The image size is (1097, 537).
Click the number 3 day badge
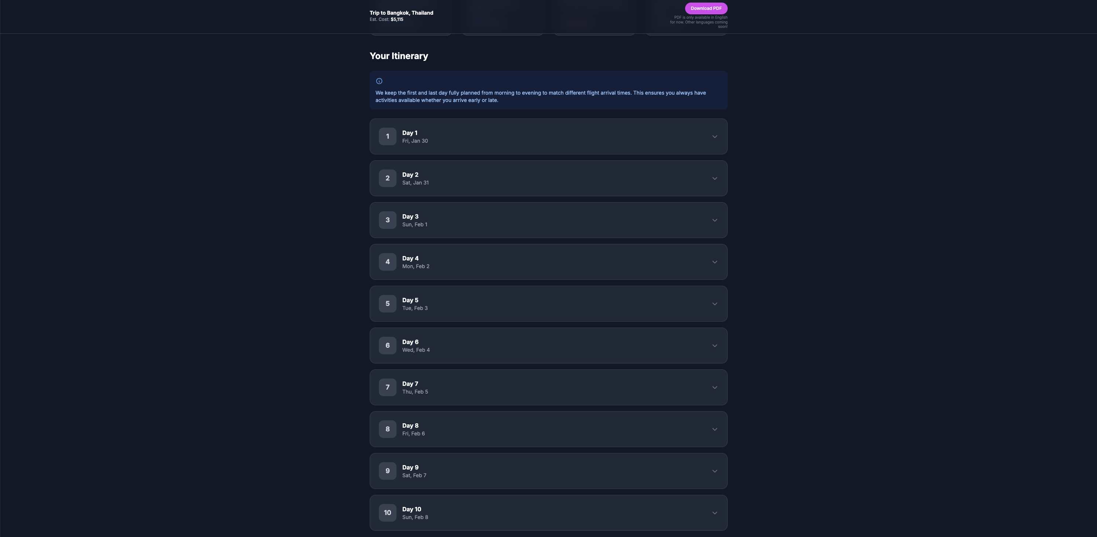[387, 220]
